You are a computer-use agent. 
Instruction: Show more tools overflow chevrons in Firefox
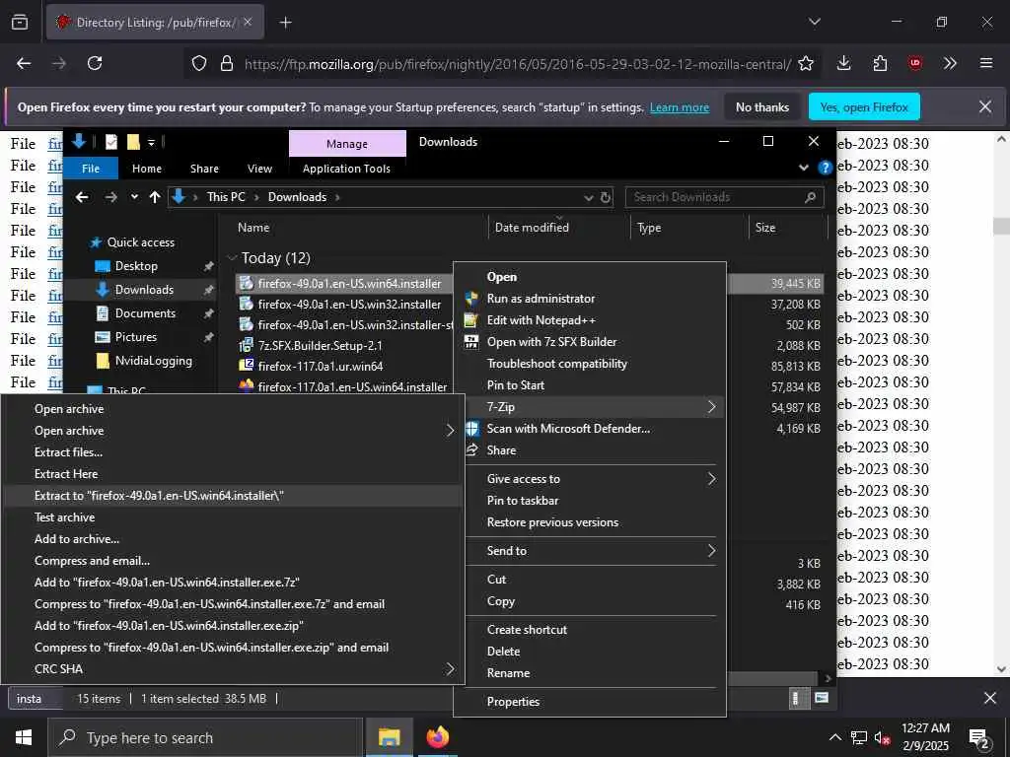pyautogui.click(x=950, y=63)
